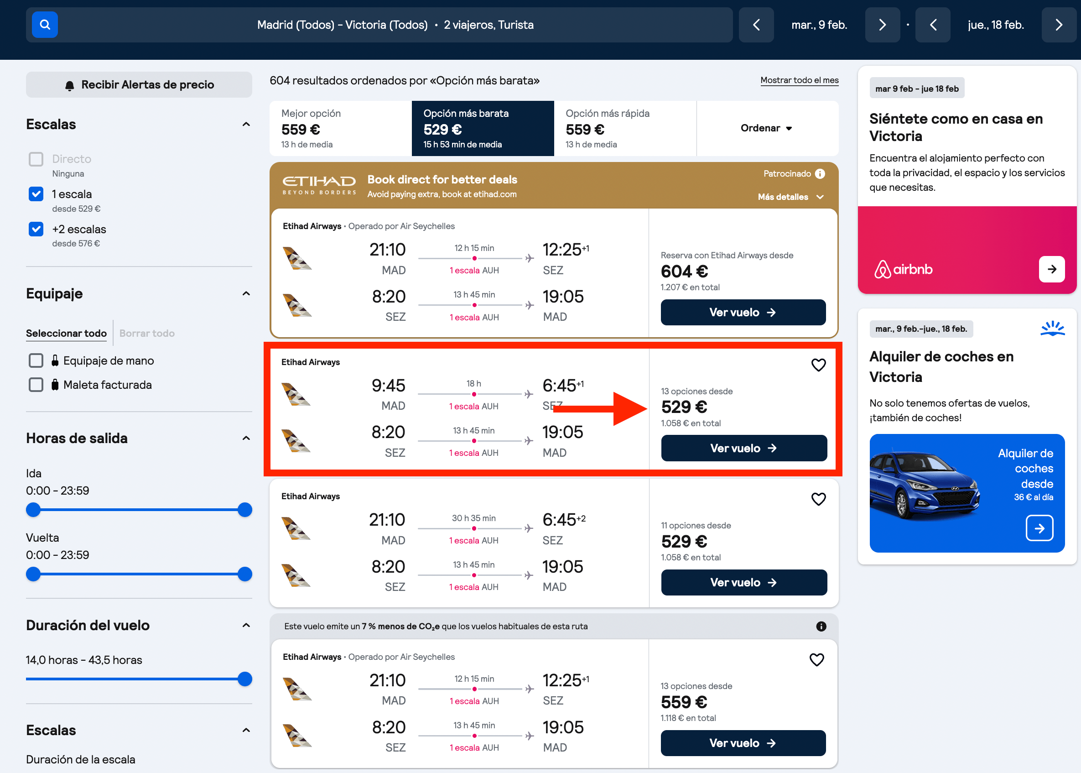Go to previous departure date before mar., 9 feb.
This screenshot has width=1081, height=773.
point(756,25)
